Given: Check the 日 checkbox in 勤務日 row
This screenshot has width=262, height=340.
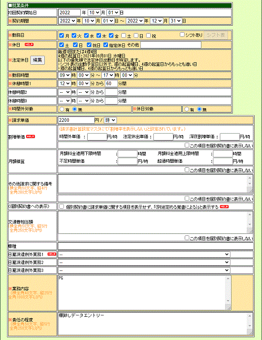Looking at the screenshot, I should pyautogui.click(x=136, y=36).
